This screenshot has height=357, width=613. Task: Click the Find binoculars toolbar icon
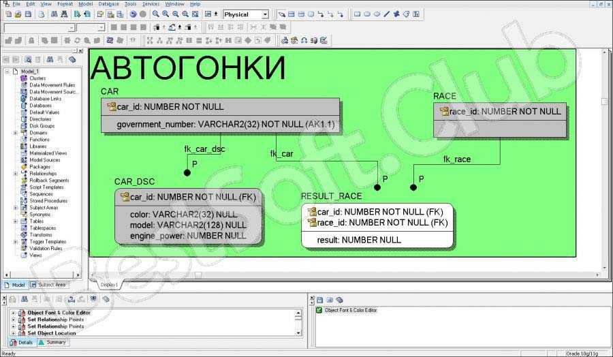(x=54, y=14)
